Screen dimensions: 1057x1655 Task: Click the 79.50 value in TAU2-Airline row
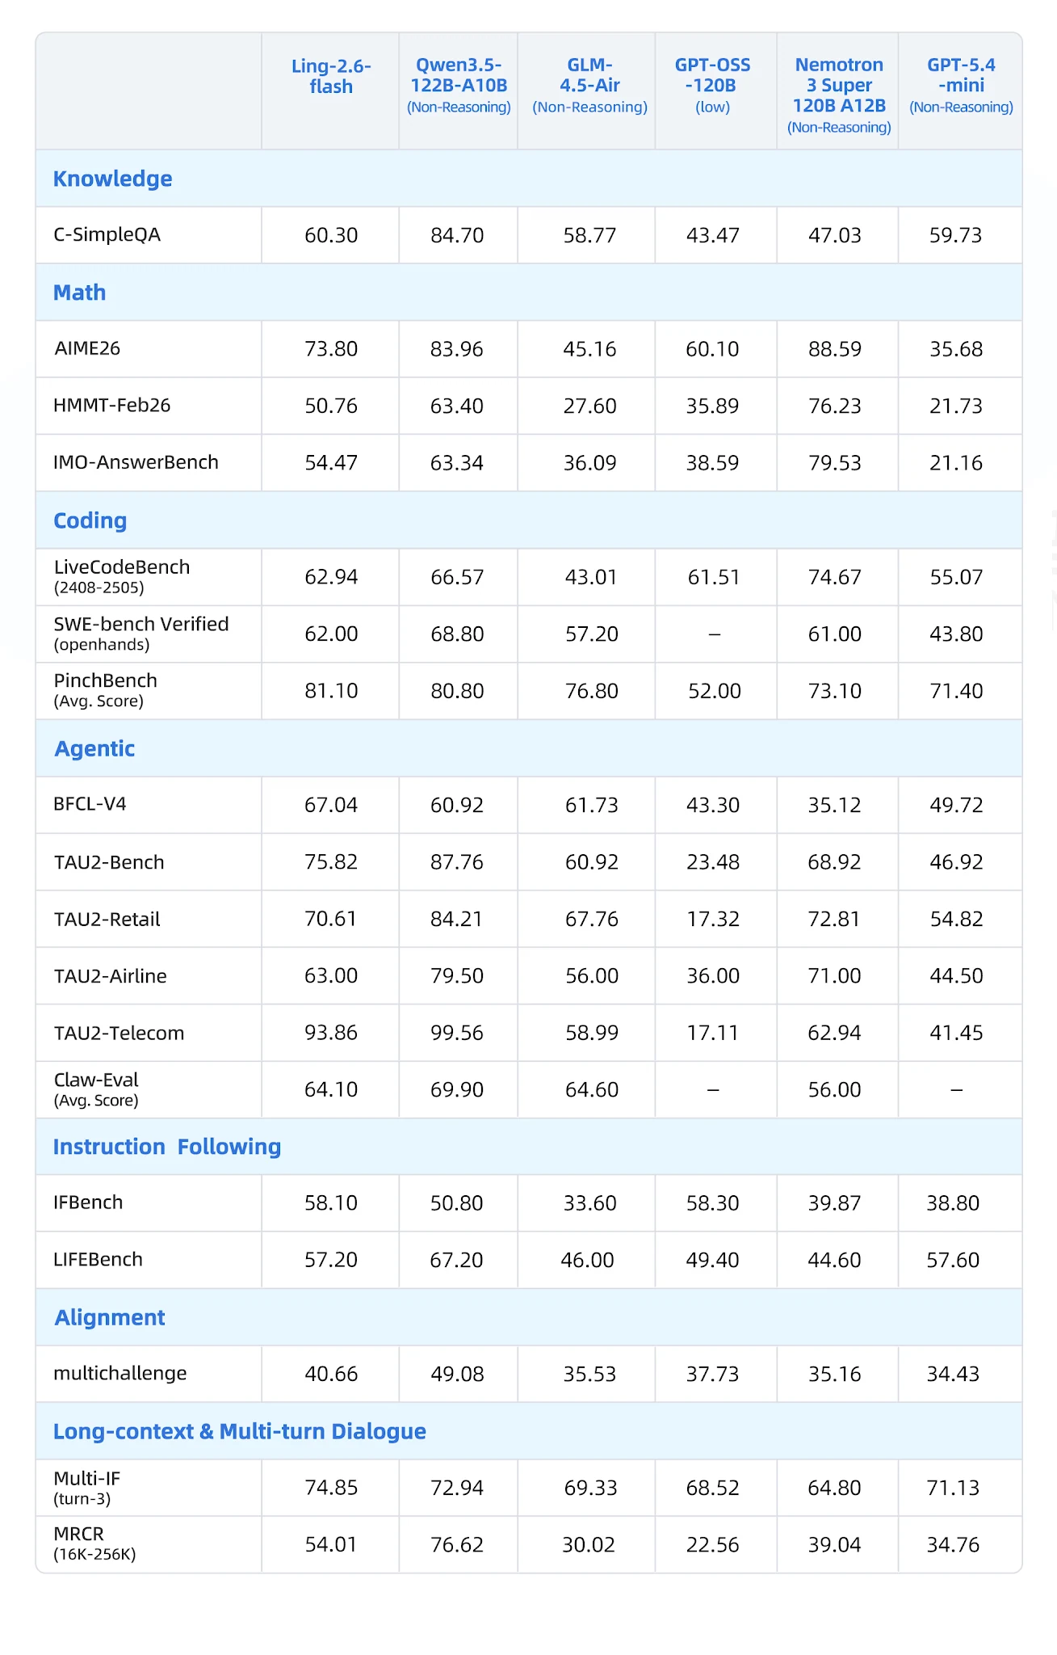pyautogui.click(x=457, y=976)
